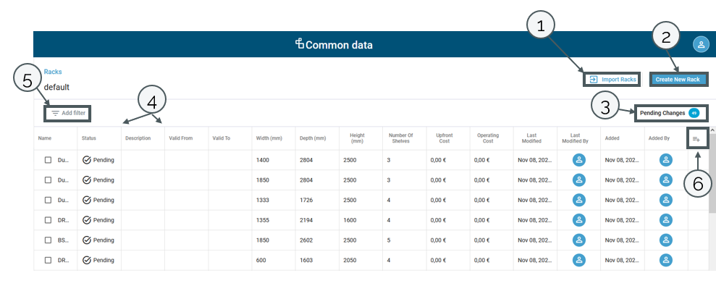The height and width of the screenshot is (286, 716).
Task: Click Last Modified By avatar in width 600 row
Action: [579, 260]
